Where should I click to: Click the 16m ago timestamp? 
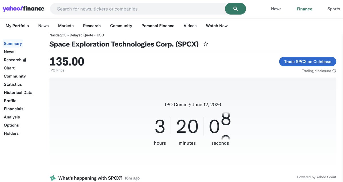pyautogui.click(x=132, y=178)
